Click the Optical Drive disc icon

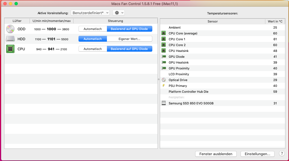tap(164, 80)
